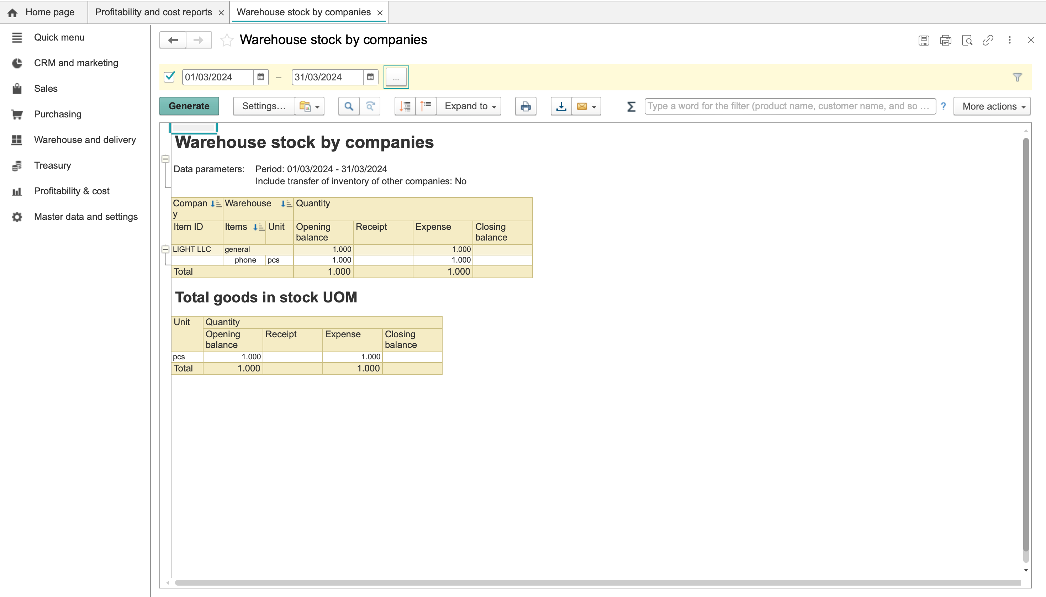Close the Profitability and cost reports tab

221,13
